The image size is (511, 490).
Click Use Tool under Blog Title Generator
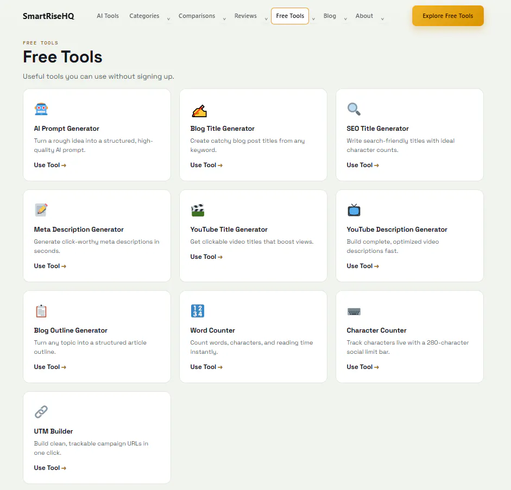pyautogui.click(x=206, y=165)
